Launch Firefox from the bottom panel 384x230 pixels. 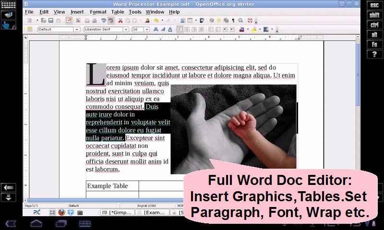61,212
